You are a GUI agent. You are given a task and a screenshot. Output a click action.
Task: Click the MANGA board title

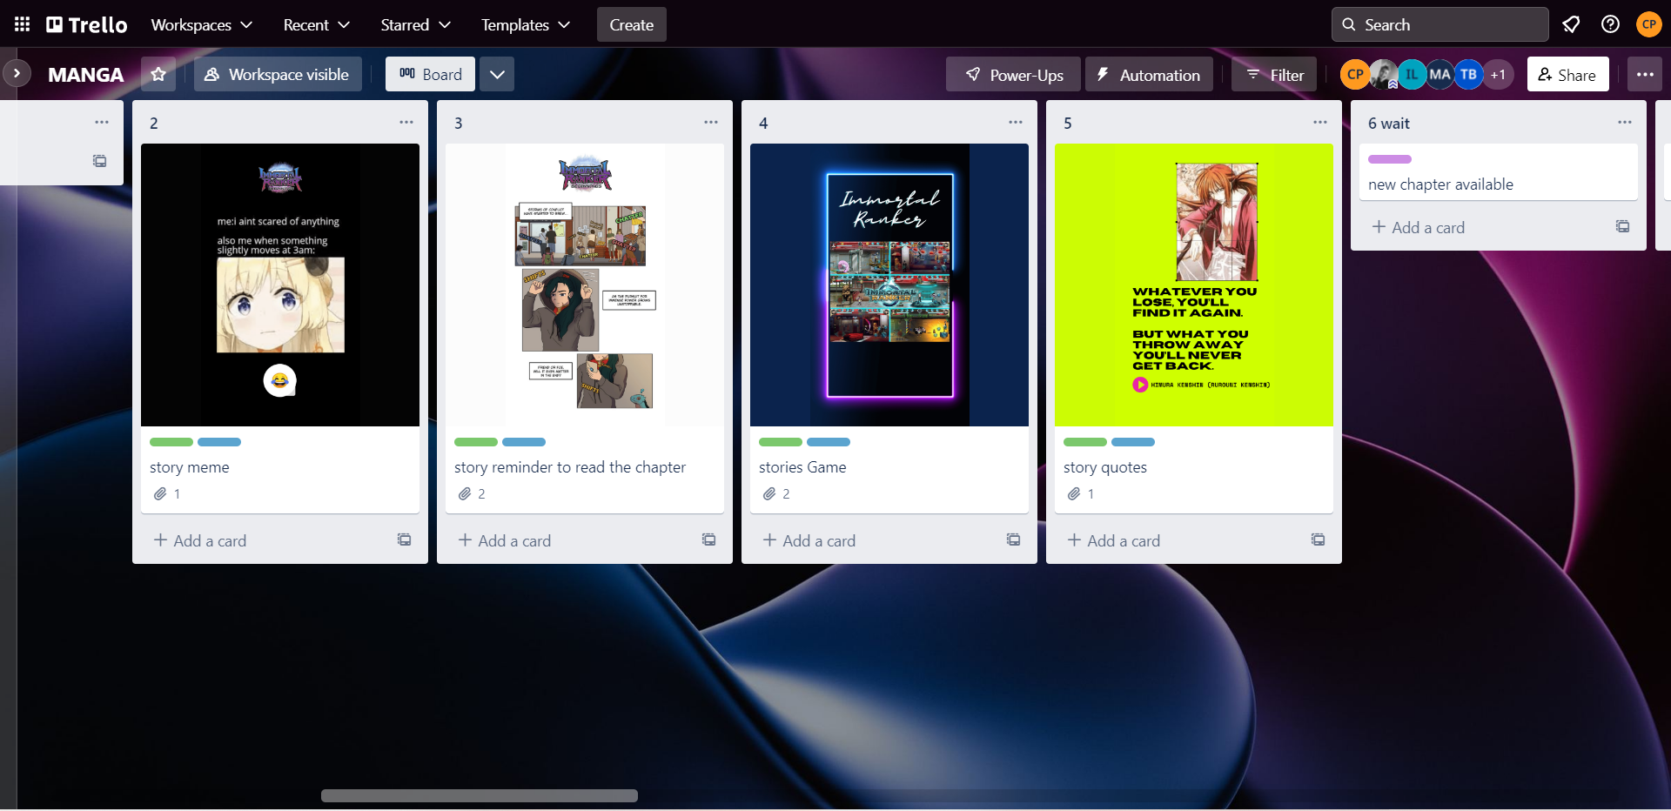[86, 75]
